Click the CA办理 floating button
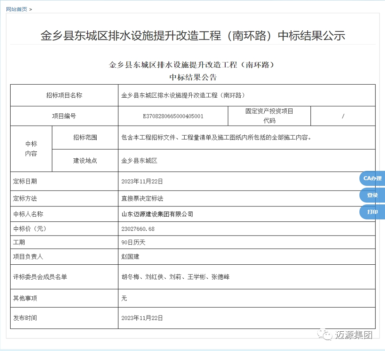Image resolution: width=385 pixels, height=351 pixels. tap(372, 178)
